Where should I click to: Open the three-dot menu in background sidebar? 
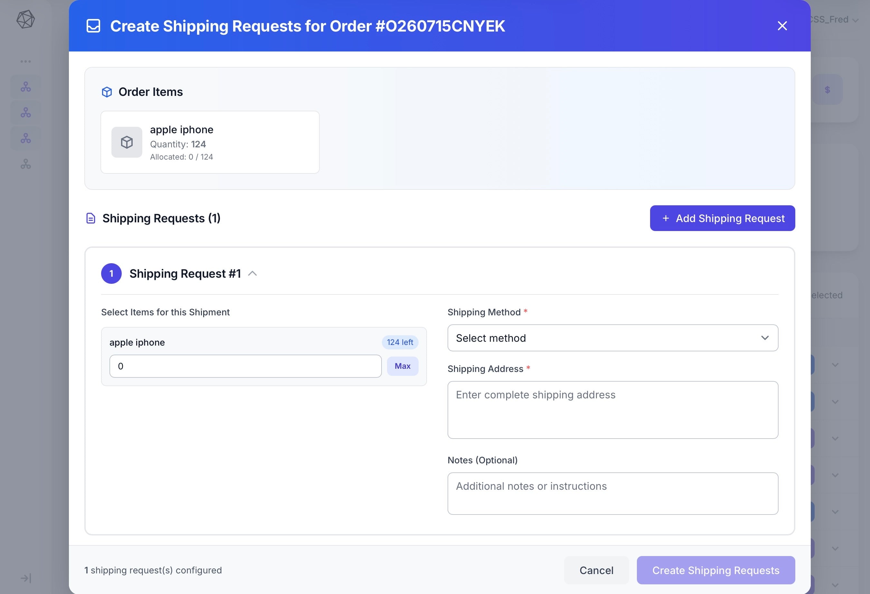(x=25, y=61)
